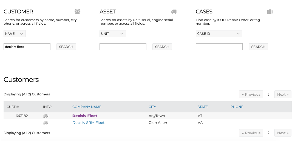295x142 pixels.
Task: Click SEARCH button under Asset
Action: pos(162,47)
